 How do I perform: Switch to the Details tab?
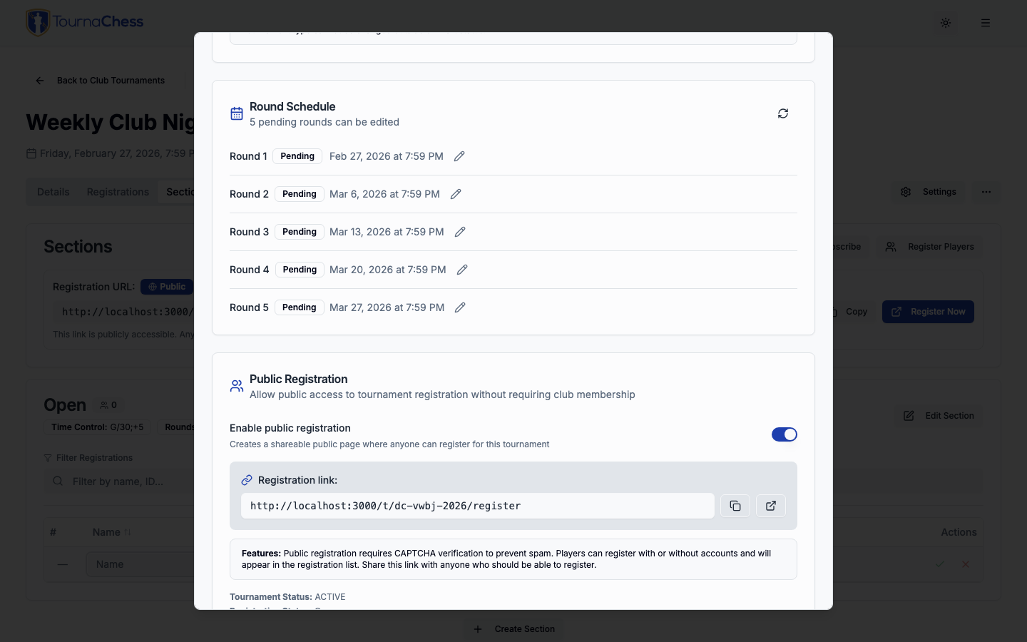(53, 192)
